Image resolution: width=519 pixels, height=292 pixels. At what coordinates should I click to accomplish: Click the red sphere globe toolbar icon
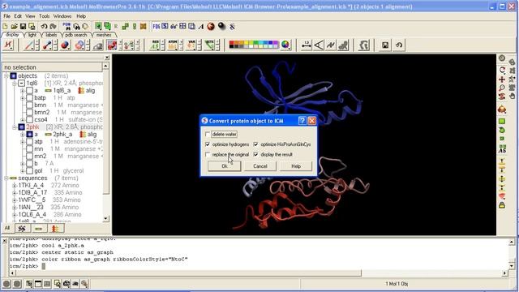211,26
